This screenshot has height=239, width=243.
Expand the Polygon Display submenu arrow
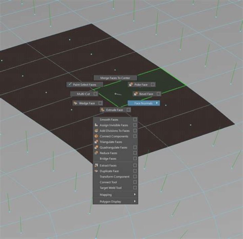[135, 201]
